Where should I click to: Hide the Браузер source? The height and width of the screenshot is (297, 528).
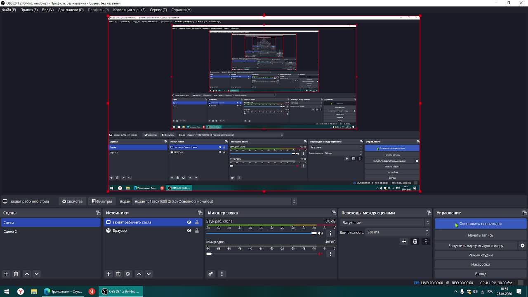point(189,231)
